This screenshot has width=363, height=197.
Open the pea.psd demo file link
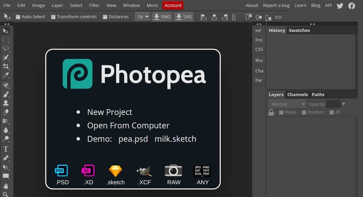point(133,139)
